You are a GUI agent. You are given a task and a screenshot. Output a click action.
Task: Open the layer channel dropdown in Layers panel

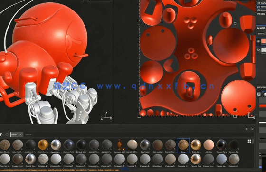click(262, 34)
